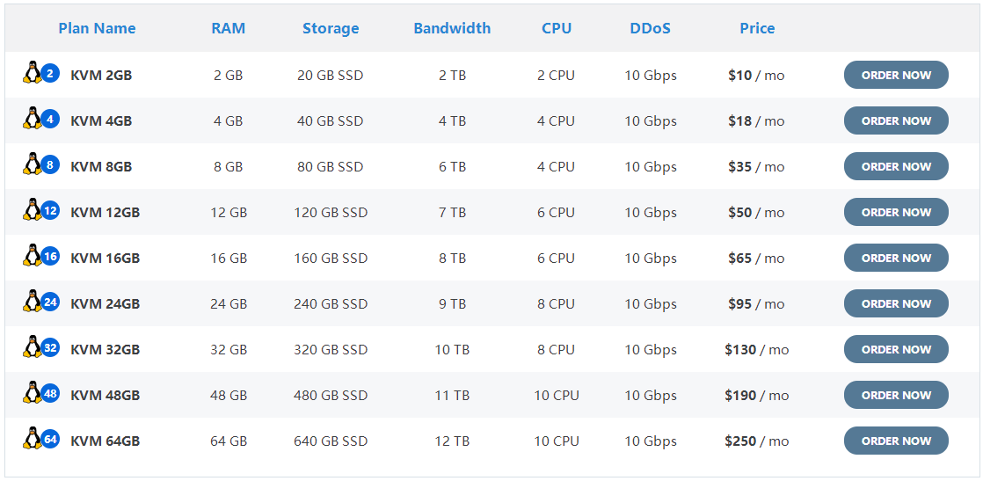Click the Linux penguin icon for KVM 16GB
The height and width of the screenshot is (481, 983).
(x=33, y=256)
